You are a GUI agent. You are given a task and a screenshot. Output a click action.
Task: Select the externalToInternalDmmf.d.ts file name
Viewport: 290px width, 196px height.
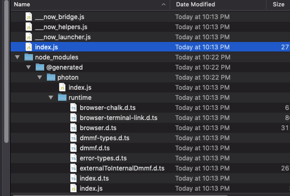pyautogui.click(x=122, y=168)
